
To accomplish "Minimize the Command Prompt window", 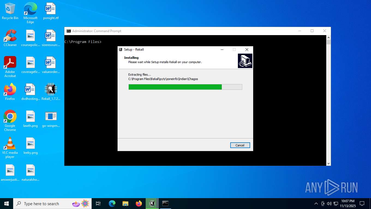I will 300,31.
